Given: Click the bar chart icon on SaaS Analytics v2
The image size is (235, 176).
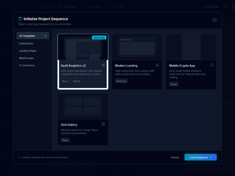Looking at the screenshot, I should (x=103, y=65).
